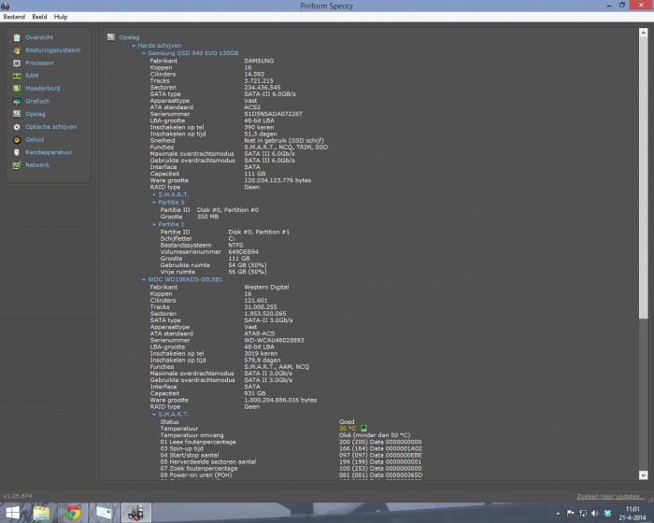Click the 05 Herverdeelde sectoren aantal row
This screenshot has width=654, height=523.
(291, 461)
